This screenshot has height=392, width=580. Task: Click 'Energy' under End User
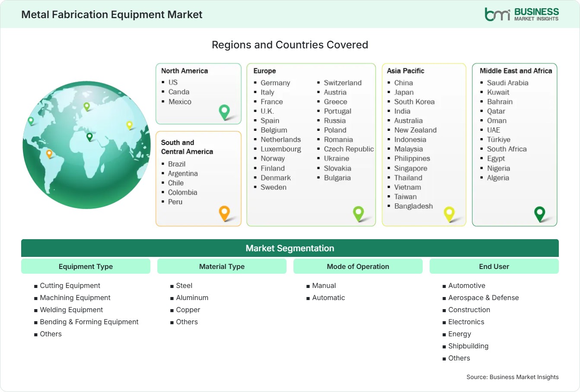tap(460, 334)
